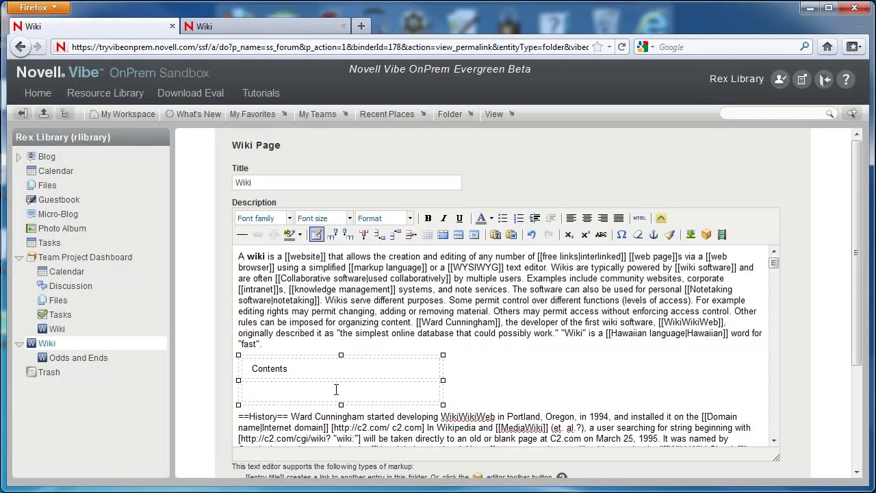876x493 pixels.
Task: Apply superscript formatting
Action: [x=585, y=235]
